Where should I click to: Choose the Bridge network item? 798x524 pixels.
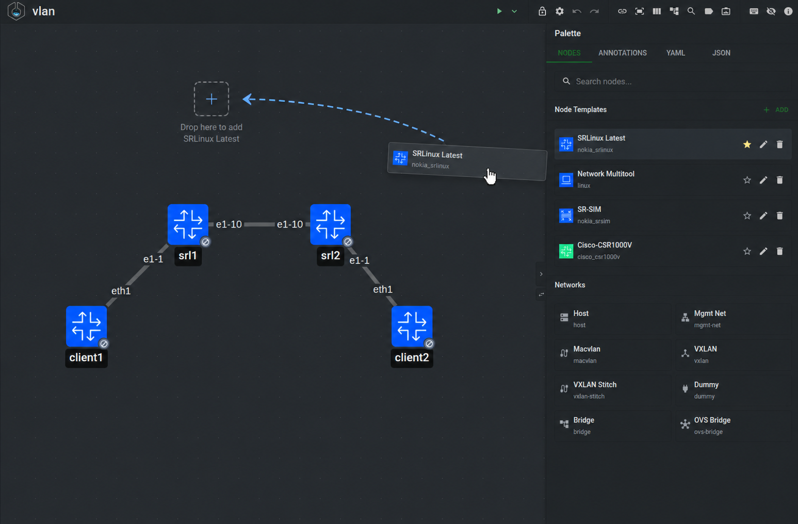613,426
